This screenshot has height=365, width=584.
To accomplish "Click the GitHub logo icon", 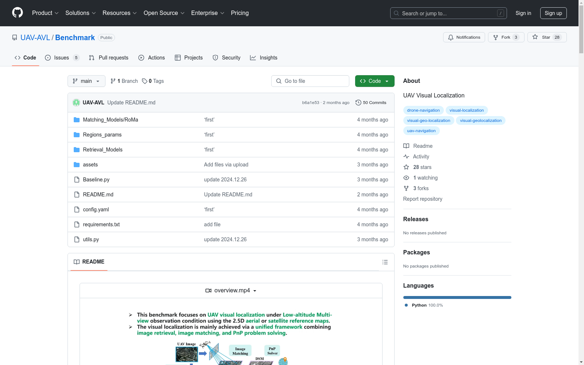I will coord(18,13).
